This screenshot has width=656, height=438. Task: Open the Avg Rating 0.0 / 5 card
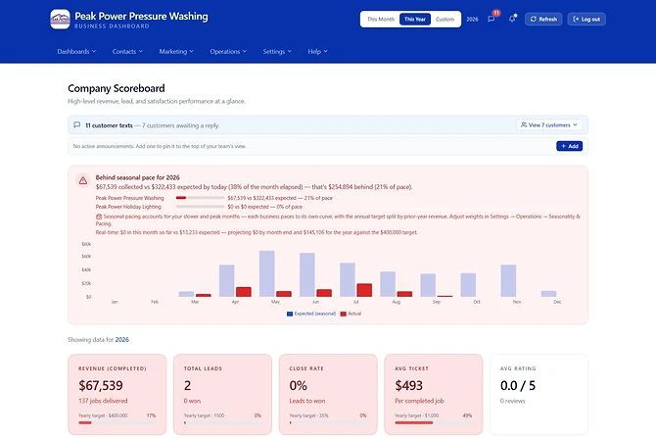coord(539,395)
